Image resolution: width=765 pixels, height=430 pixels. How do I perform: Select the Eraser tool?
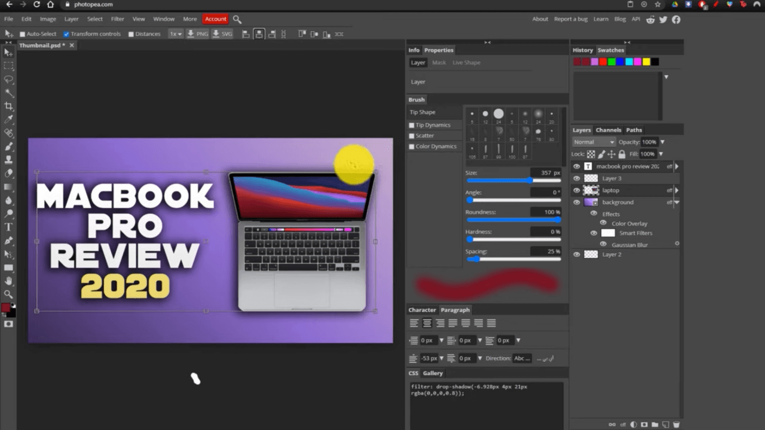[x=9, y=173]
